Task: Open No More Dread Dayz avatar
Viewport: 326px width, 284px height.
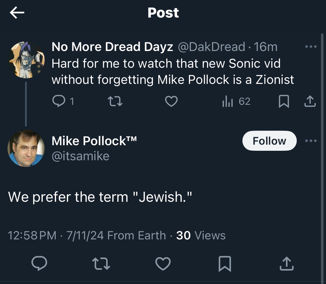Action: (26, 60)
